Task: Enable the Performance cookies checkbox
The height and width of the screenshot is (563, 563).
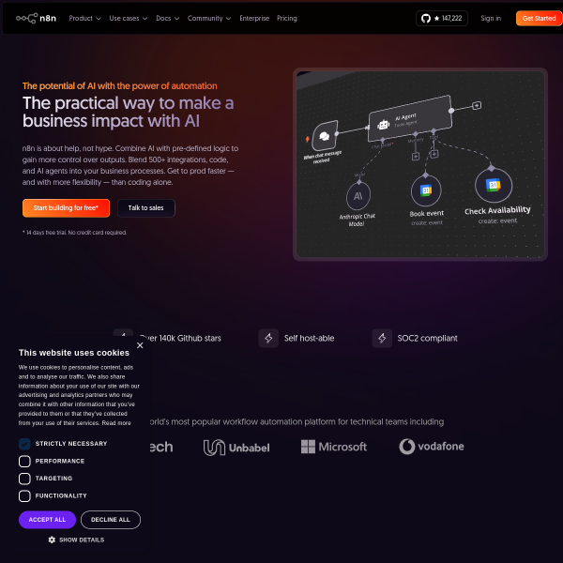Action: click(x=24, y=461)
